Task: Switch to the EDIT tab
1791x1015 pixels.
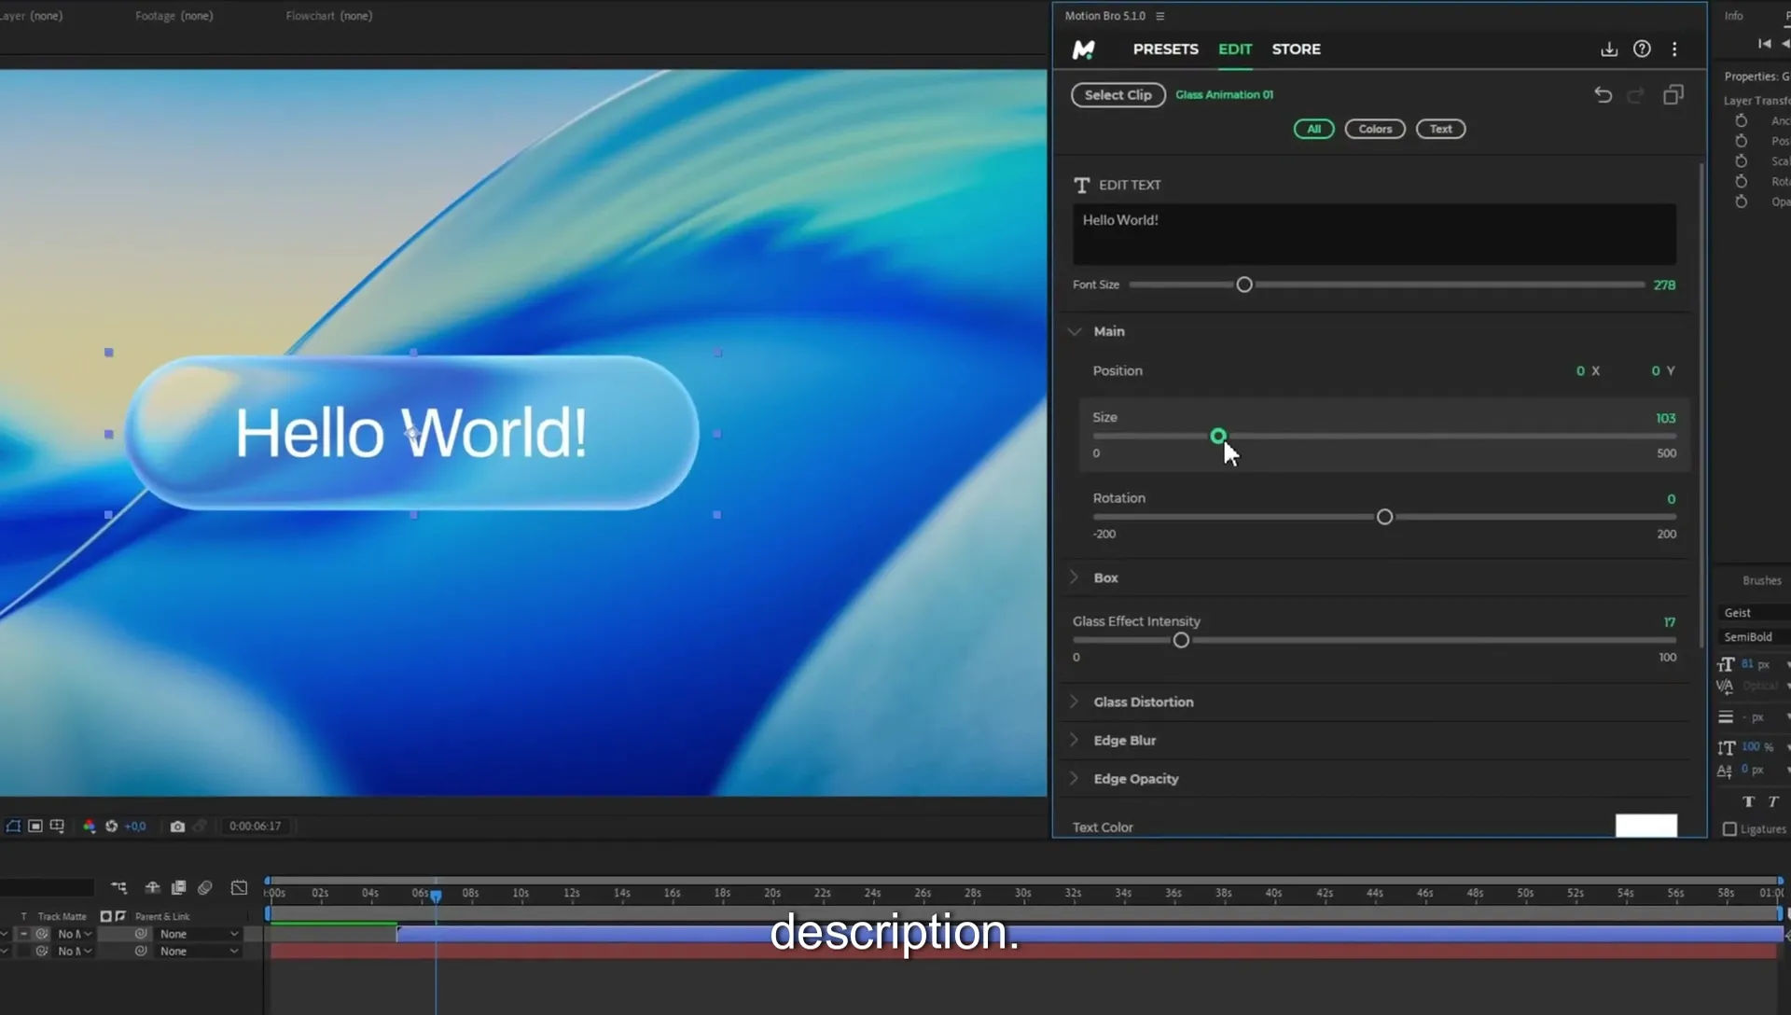Action: coord(1235,49)
